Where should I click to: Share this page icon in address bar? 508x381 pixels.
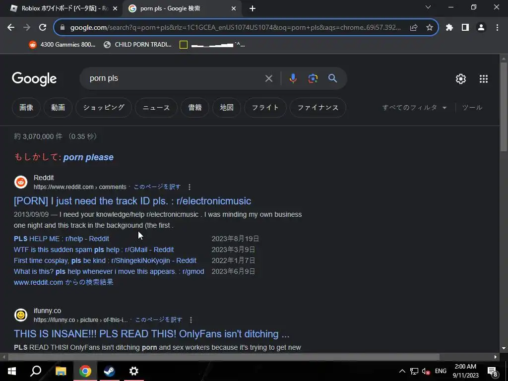414,28
